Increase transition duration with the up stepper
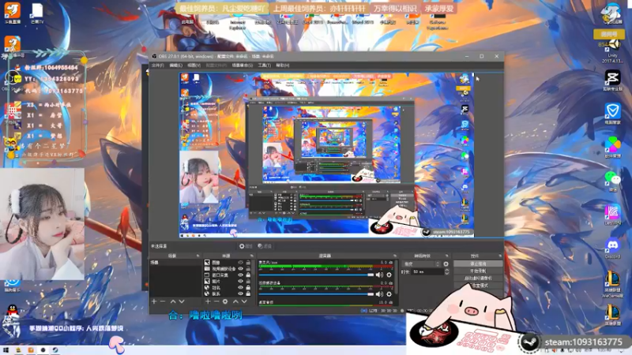The image size is (632, 355). click(446, 271)
